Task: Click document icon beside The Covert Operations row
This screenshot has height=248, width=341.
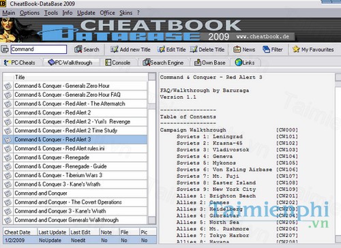Action: (8, 202)
